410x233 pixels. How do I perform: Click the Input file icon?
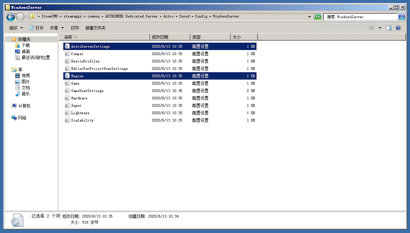point(67,105)
